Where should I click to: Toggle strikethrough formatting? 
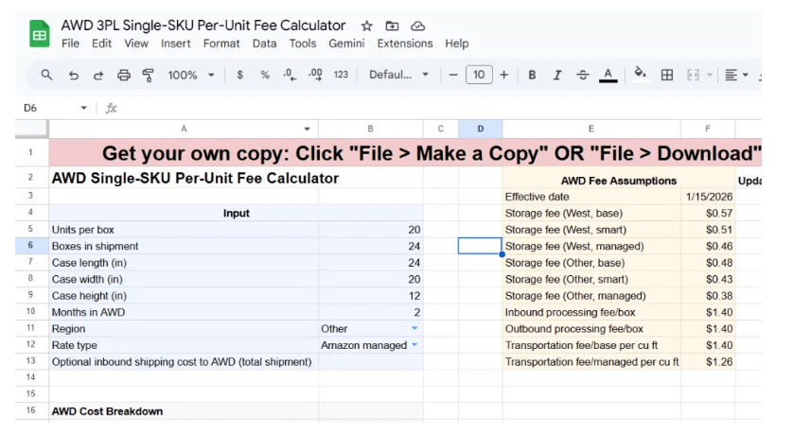pyautogui.click(x=582, y=75)
